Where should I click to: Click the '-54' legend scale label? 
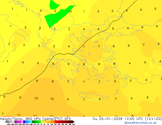[8, 124]
